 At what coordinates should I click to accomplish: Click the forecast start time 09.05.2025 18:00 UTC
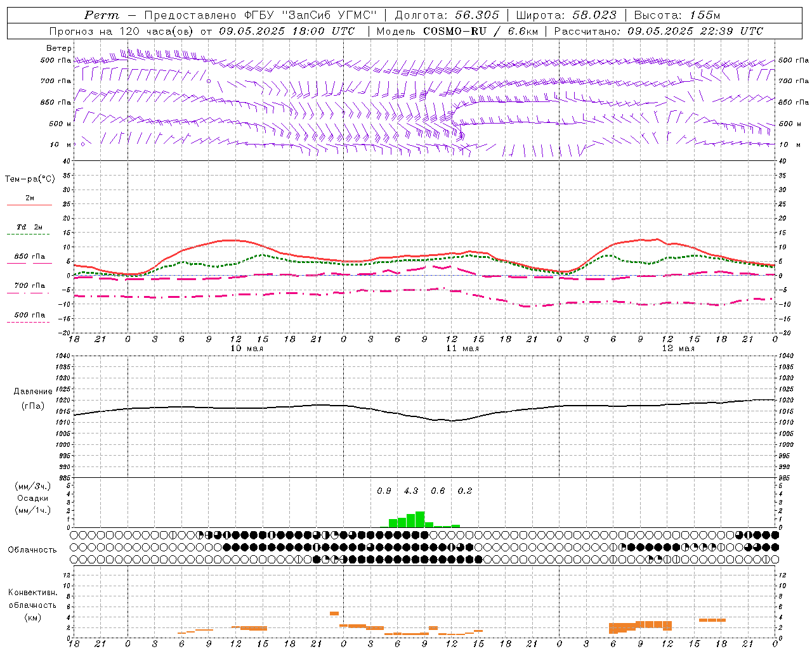(x=287, y=31)
